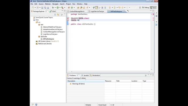Viewport: 188px width, 106px height.
Task: Click the Last Edit Location icon
Action: [120, 8]
